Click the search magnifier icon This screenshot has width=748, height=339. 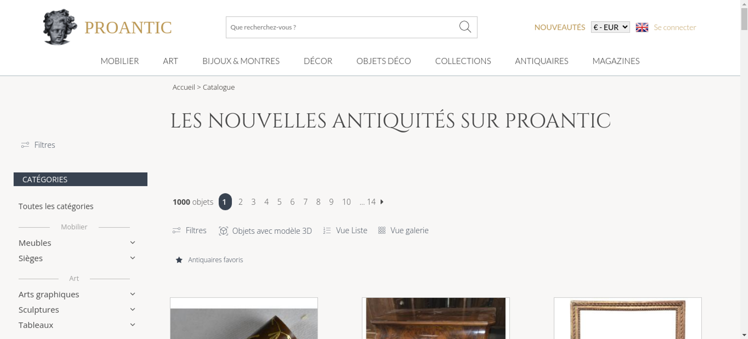465,27
